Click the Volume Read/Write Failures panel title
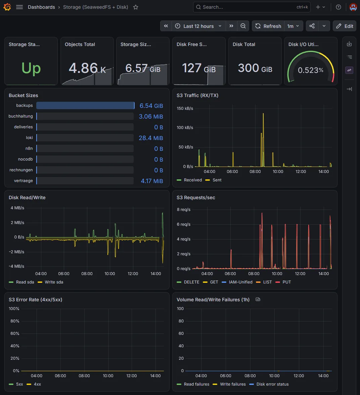This screenshot has height=395, width=360. pyautogui.click(x=213, y=300)
